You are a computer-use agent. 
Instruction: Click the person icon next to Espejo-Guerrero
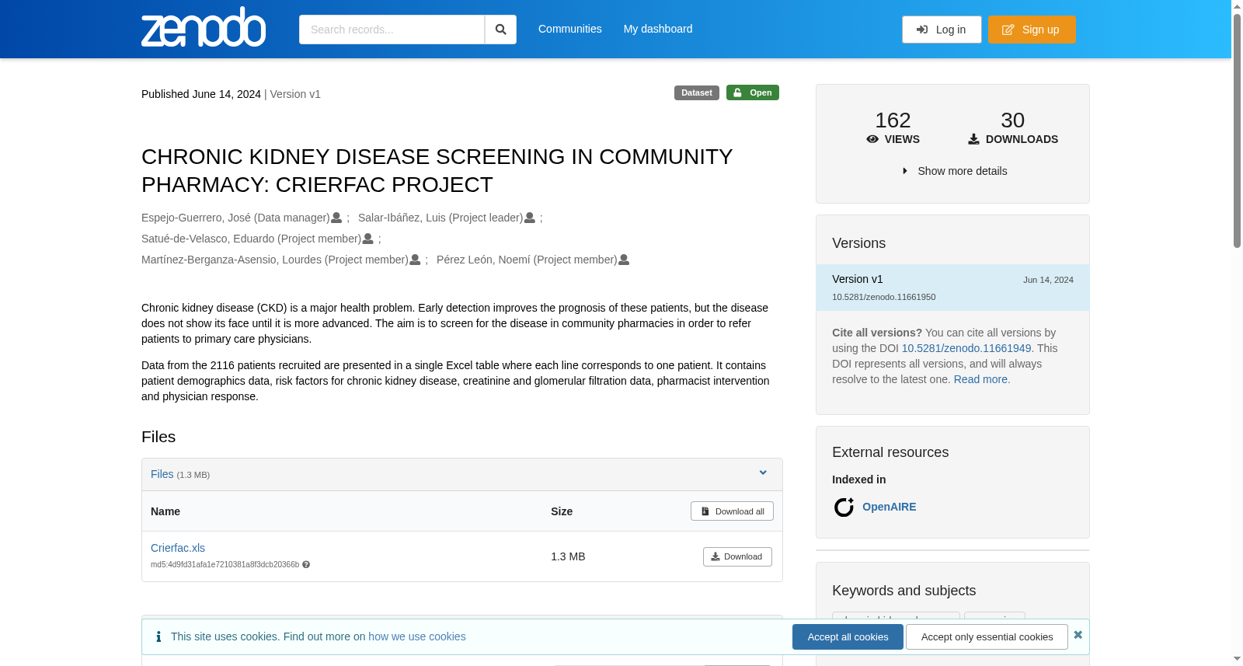(336, 218)
